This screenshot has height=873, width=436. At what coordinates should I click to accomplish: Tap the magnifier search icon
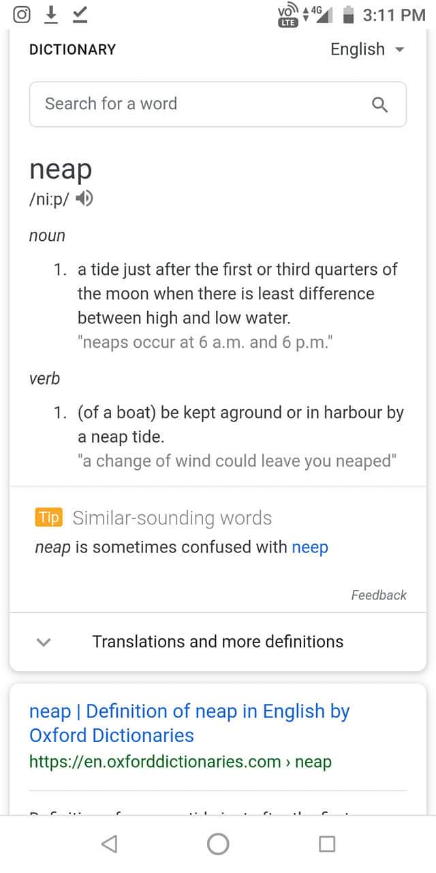coord(380,104)
